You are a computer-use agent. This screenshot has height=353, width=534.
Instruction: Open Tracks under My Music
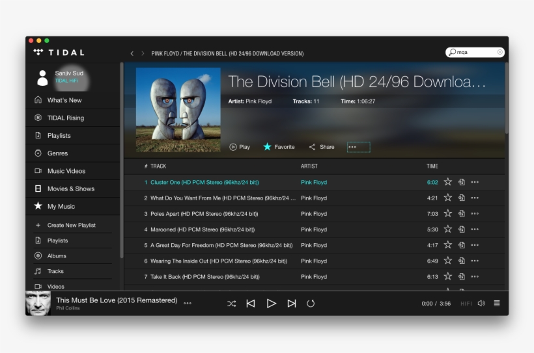pos(72,271)
